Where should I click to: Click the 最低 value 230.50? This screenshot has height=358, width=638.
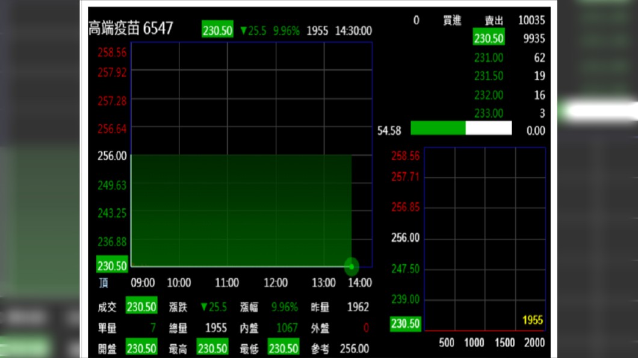(283, 348)
